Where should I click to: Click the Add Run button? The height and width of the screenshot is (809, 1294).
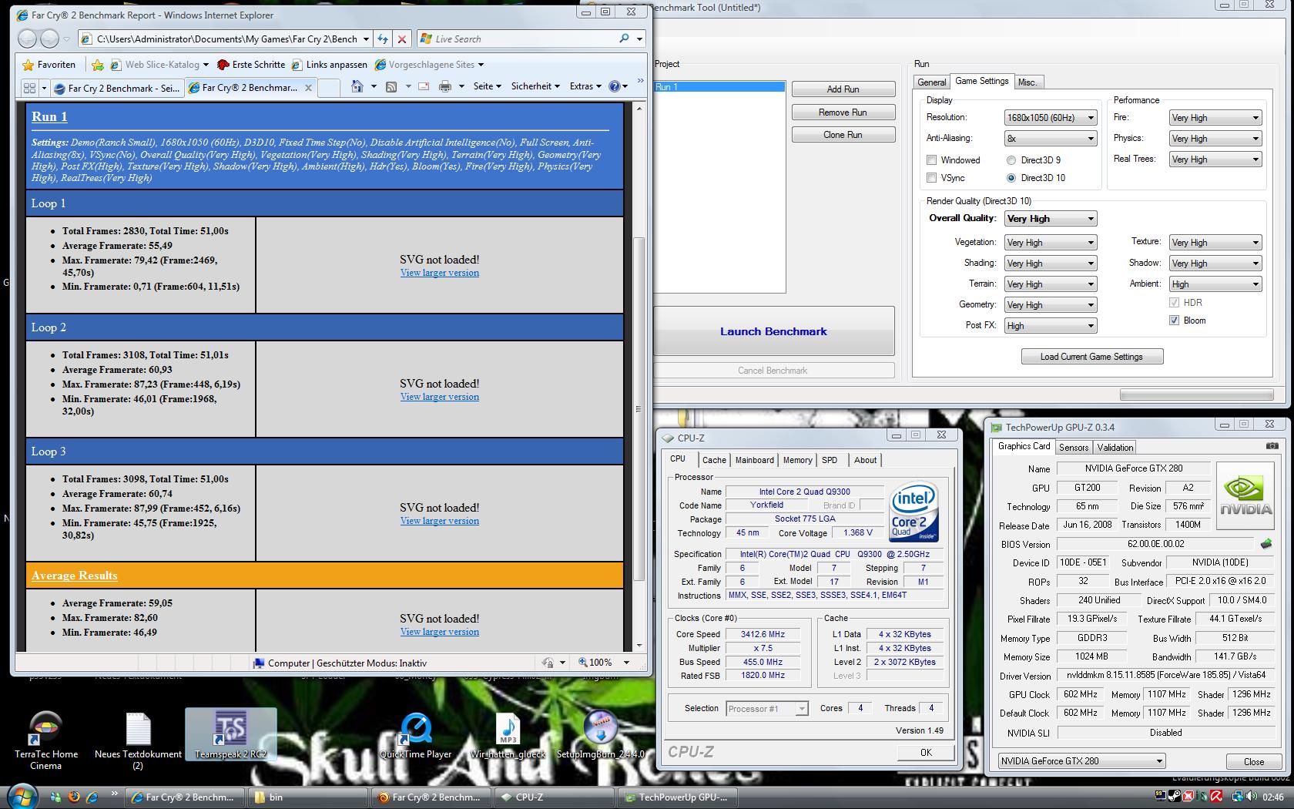pyautogui.click(x=843, y=89)
